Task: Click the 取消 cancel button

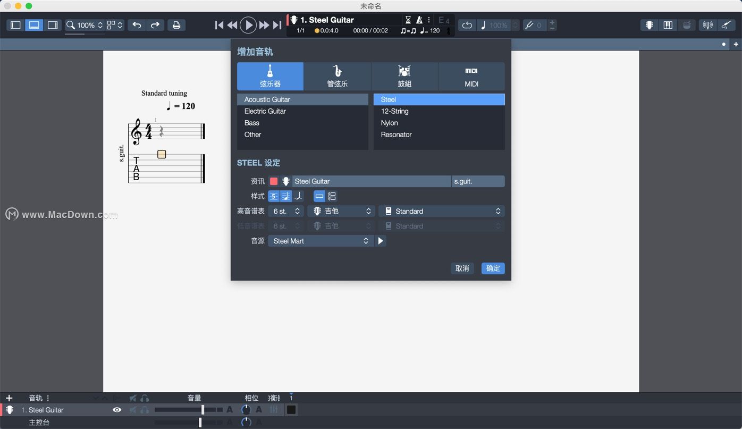Action: coord(462,268)
